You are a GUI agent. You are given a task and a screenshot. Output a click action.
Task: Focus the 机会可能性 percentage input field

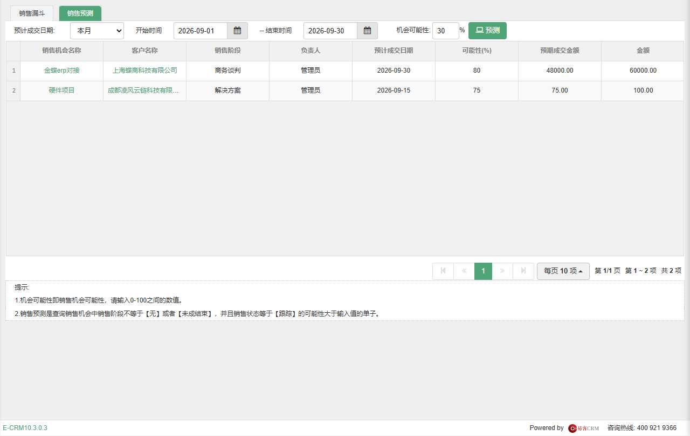click(445, 31)
